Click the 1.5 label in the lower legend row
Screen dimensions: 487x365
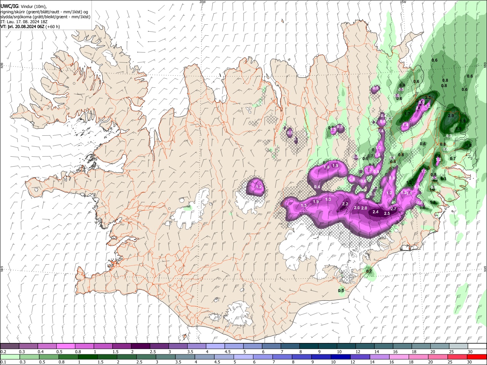pos(100,362)
